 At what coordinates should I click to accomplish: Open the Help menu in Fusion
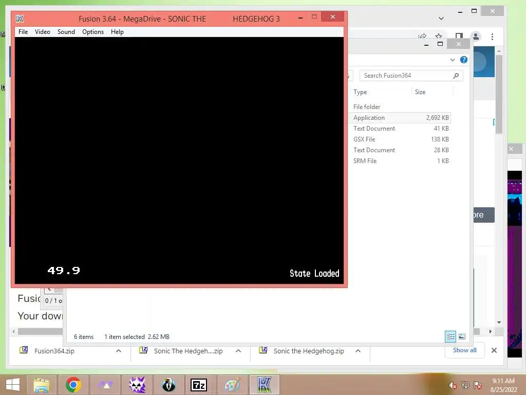[118, 32]
